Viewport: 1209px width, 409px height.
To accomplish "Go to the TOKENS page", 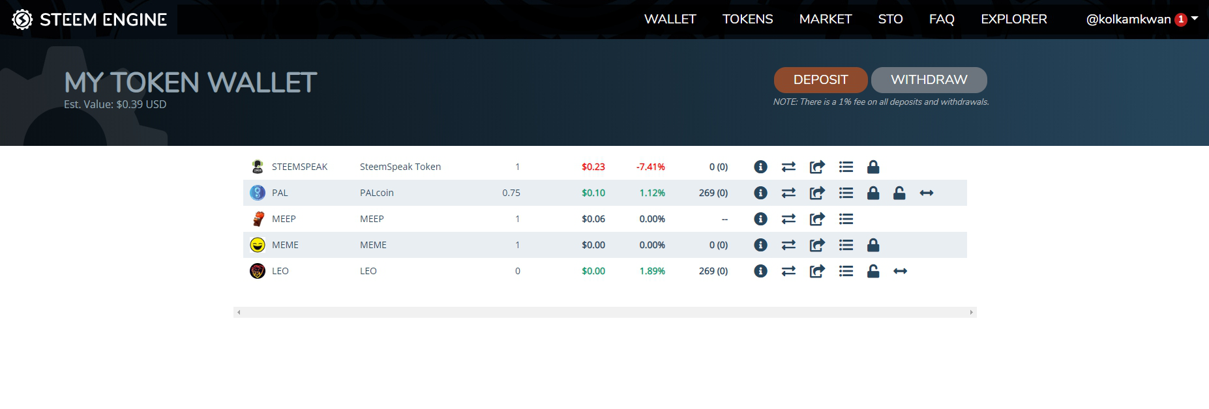I will [748, 20].
